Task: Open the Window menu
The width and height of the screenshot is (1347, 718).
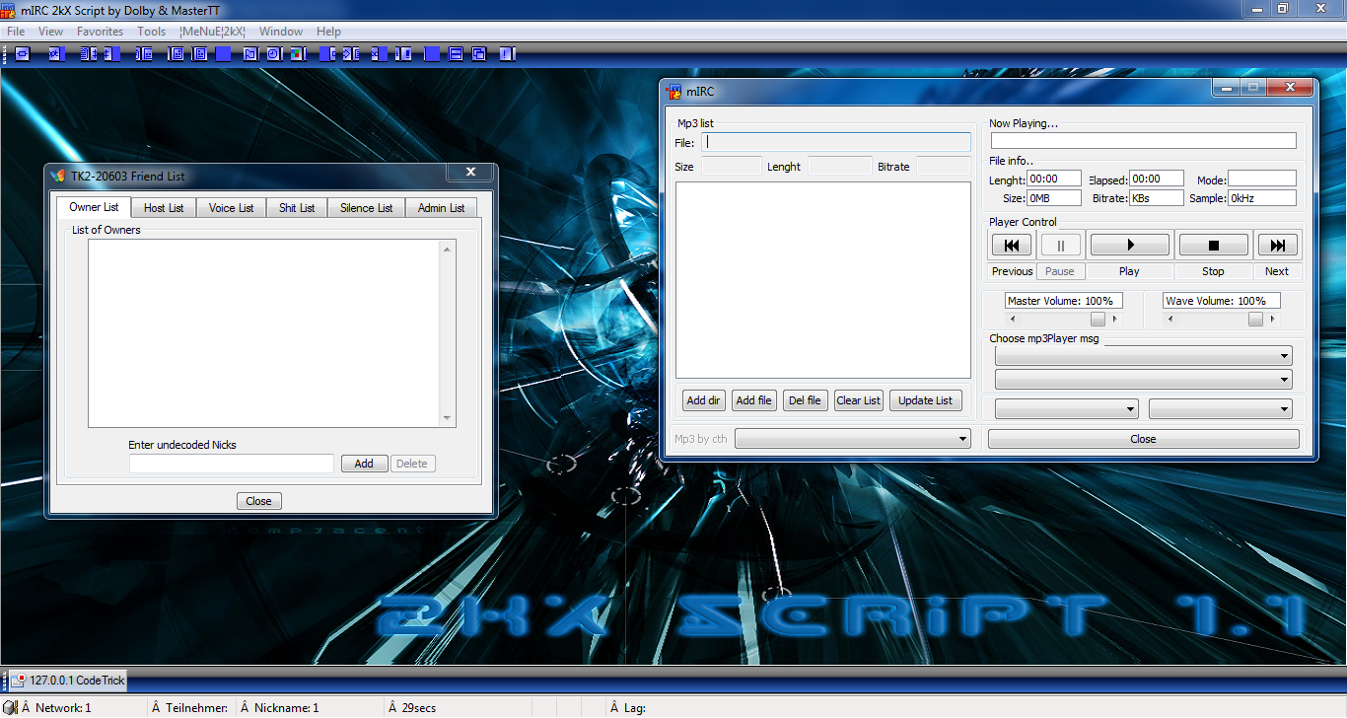Action: point(281,32)
